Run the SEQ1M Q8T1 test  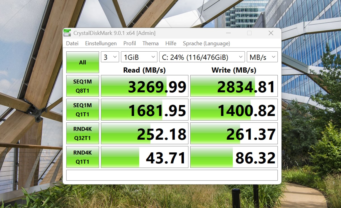tap(83, 86)
